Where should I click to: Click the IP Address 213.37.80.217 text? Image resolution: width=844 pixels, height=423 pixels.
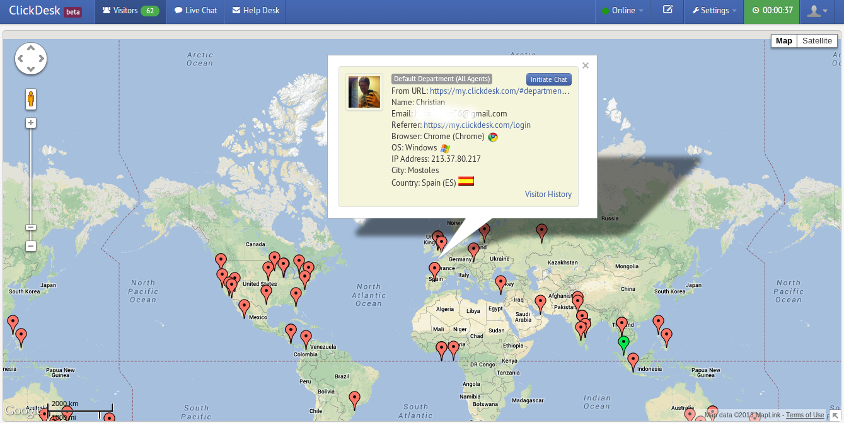coord(436,159)
